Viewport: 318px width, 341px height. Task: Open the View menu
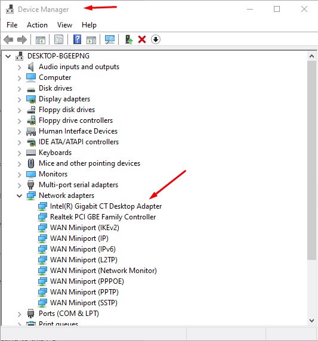(64, 25)
